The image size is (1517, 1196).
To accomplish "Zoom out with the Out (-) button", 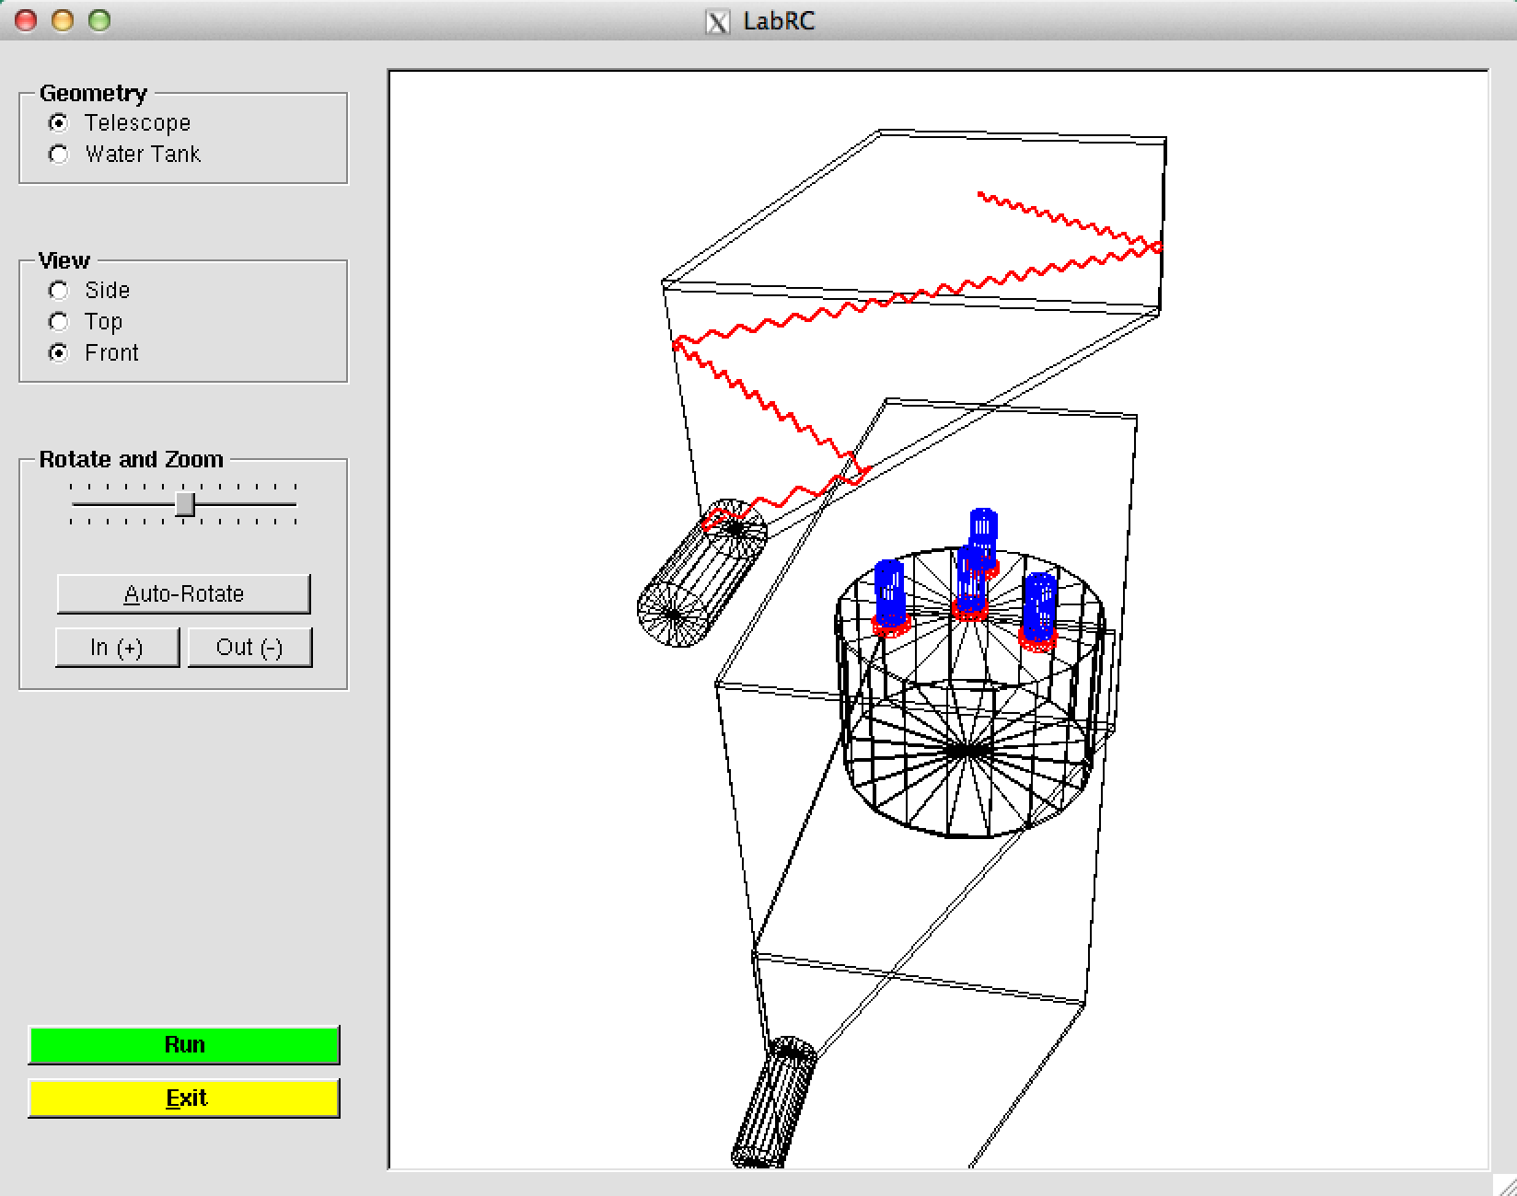I will pyautogui.click(x=249, y=648).
